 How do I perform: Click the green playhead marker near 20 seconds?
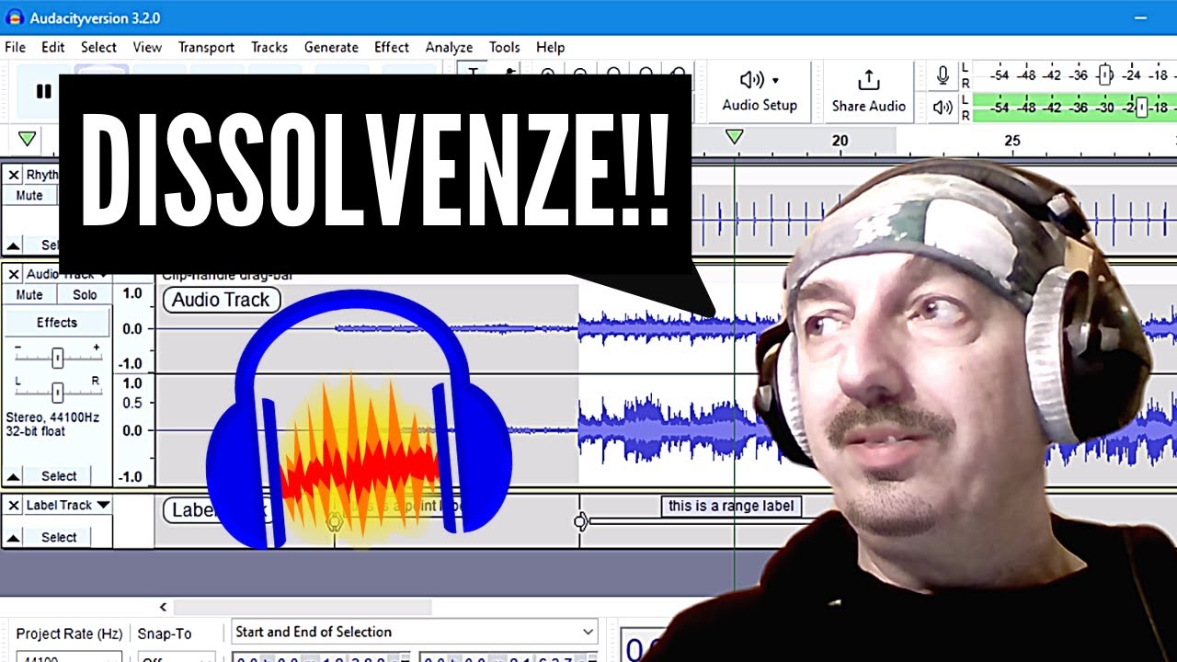[x=734, y=137]
